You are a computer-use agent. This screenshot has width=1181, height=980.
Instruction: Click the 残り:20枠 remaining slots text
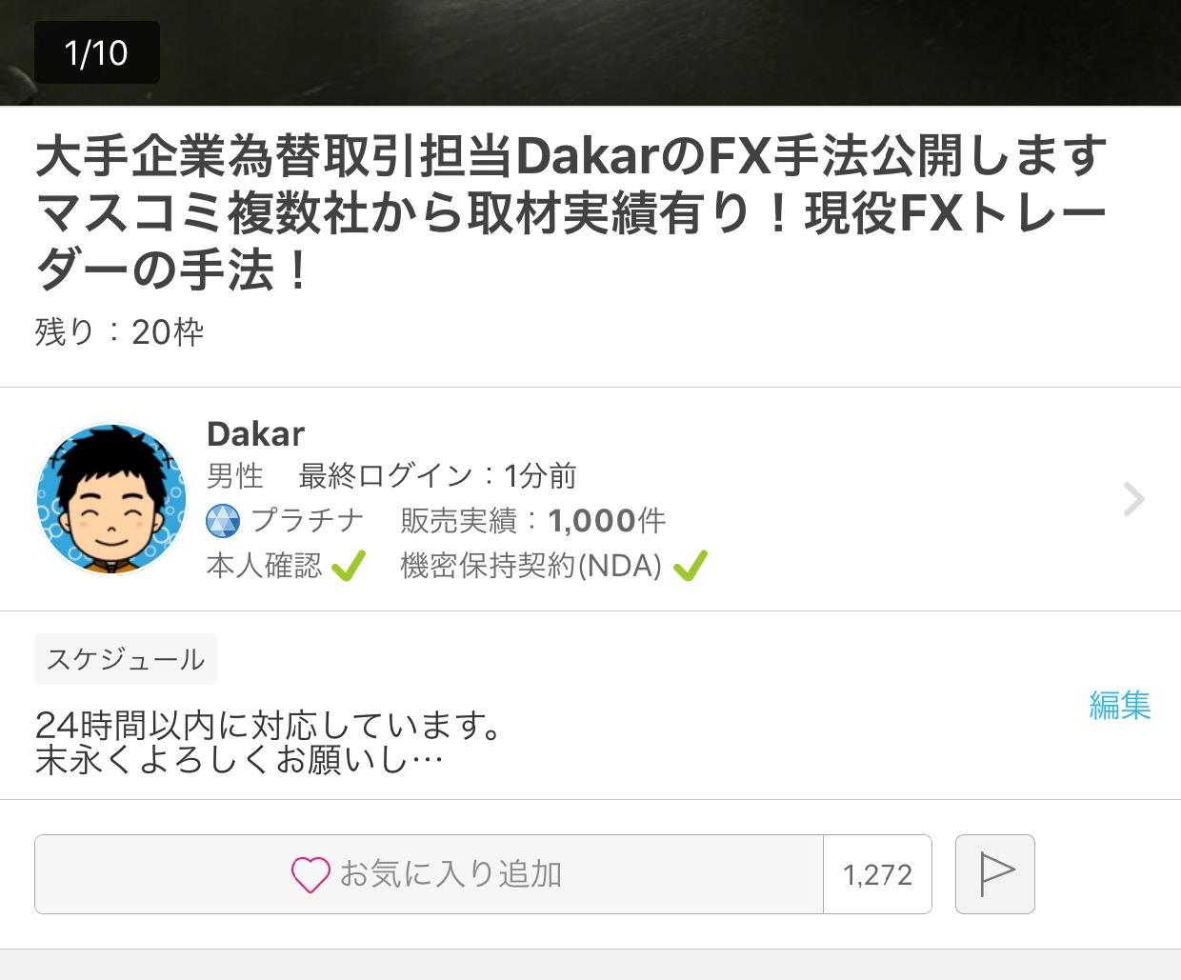click(120, 332)
